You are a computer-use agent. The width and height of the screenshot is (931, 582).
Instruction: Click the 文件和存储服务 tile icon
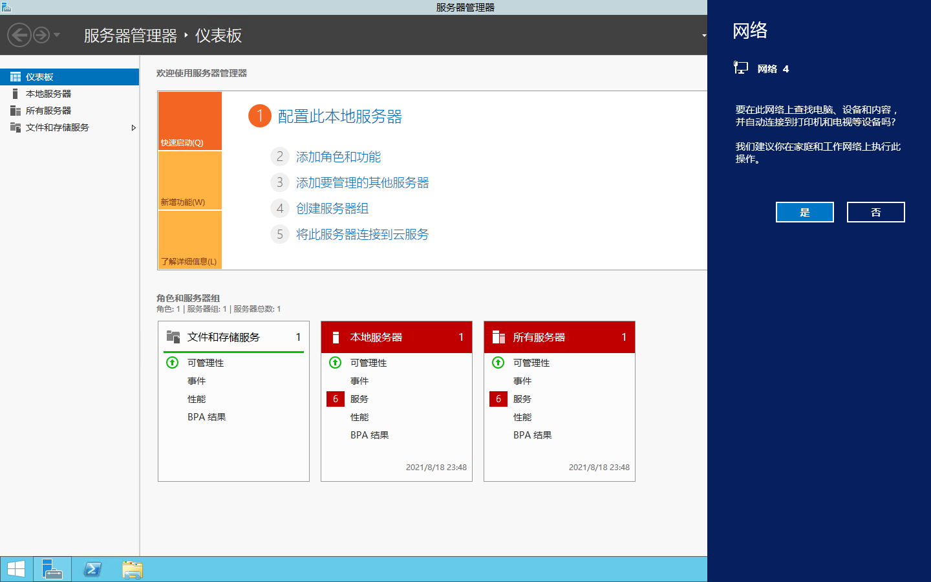point(173,337)
